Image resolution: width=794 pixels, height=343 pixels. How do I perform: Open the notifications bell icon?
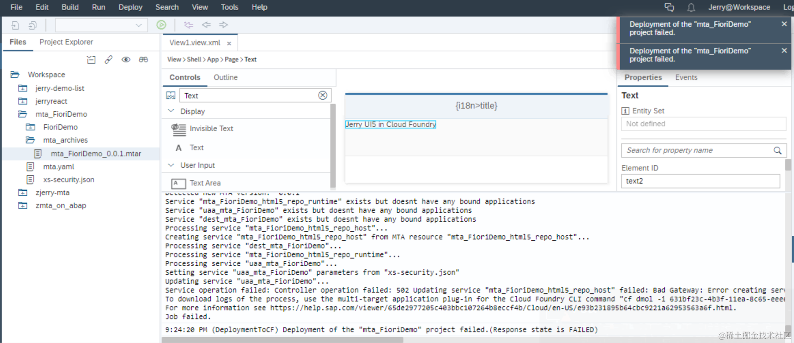pos(691,7)
